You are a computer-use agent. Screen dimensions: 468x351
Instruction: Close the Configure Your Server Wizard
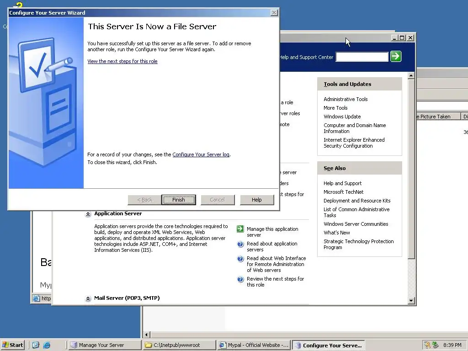click(x=274, y=12)
